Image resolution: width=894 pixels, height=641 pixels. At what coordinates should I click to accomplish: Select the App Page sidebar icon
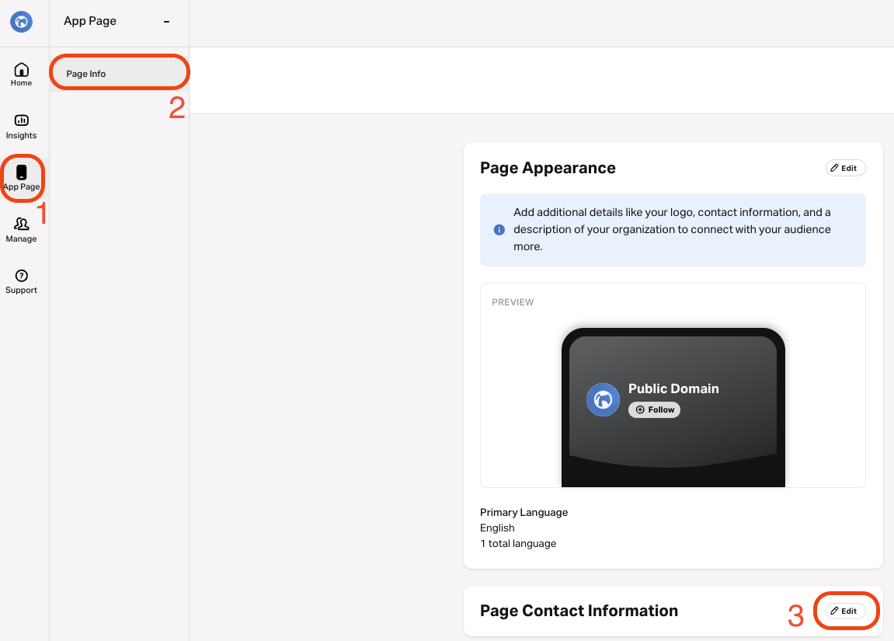coord(21,178)
